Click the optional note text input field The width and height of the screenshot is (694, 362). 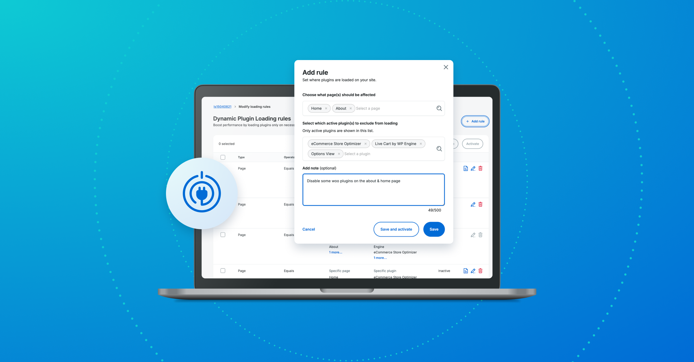pyautogui.click(x=374, y=190)
